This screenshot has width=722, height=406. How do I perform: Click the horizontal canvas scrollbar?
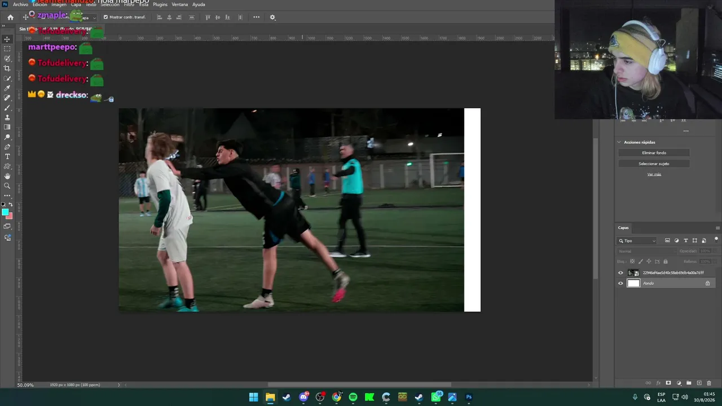[359, 385]
